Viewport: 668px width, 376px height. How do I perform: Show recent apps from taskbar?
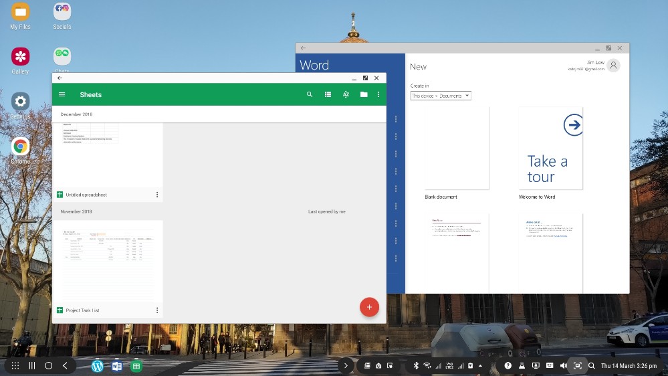tap(32, 366)
